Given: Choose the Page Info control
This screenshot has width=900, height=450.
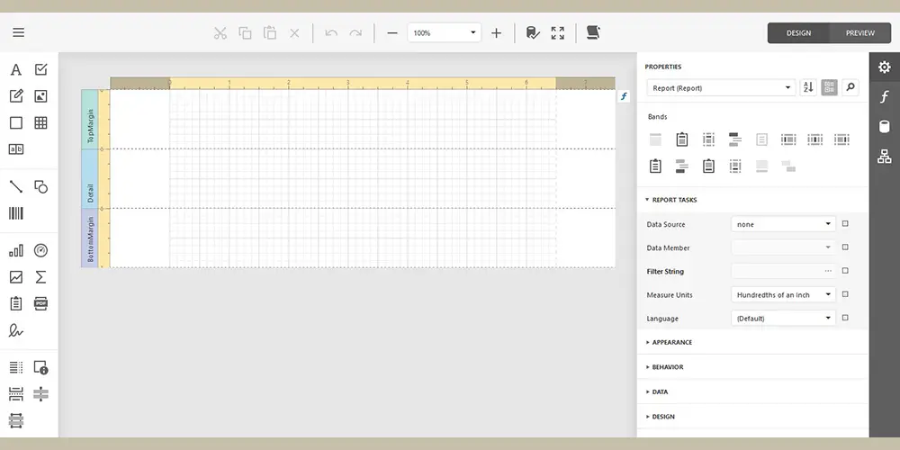Looking at the screenshot, I should [x=40, y=367].
